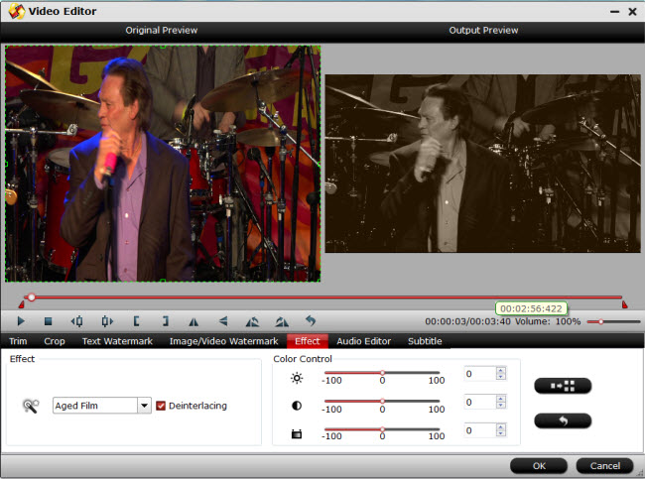Image resolution: width=645 pixels, height=479 pixels.
Task: Click the saturation value input field
Action: point(480,430)
